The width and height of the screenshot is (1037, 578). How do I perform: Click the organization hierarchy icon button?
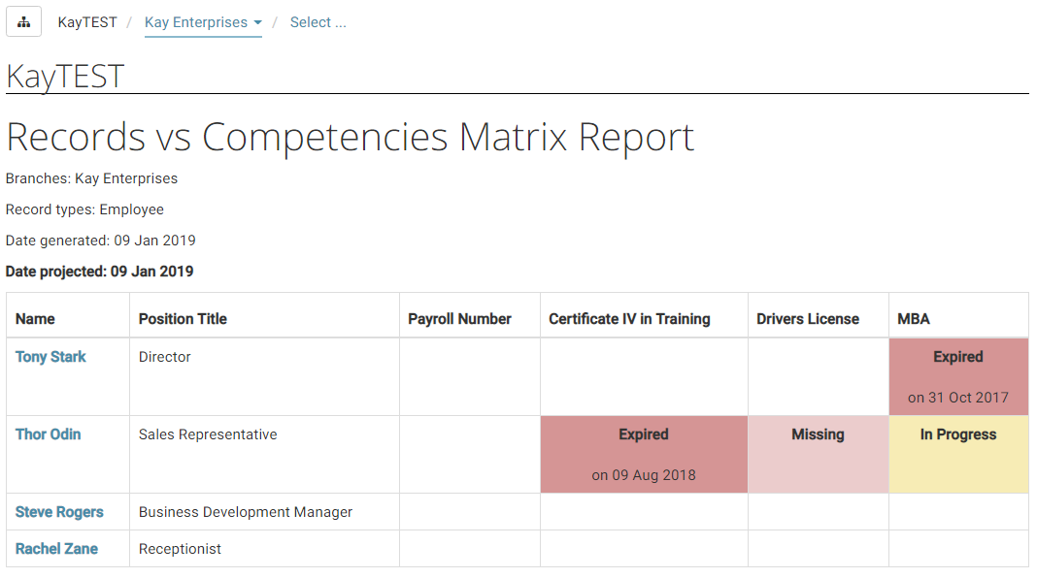coord(24,21)
